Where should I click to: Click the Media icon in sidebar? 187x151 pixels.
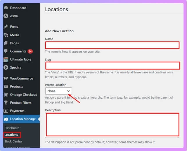[x=6, y=35]
